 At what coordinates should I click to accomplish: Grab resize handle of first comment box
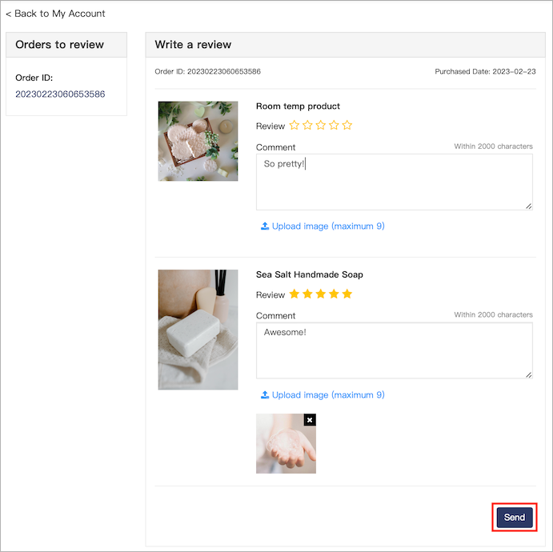(x=528, y=206)
